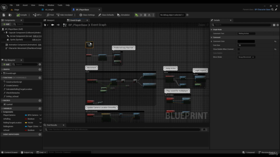Open Details property matrix grid icon
This screenshot has height=157, width=280.
[274, 25]
